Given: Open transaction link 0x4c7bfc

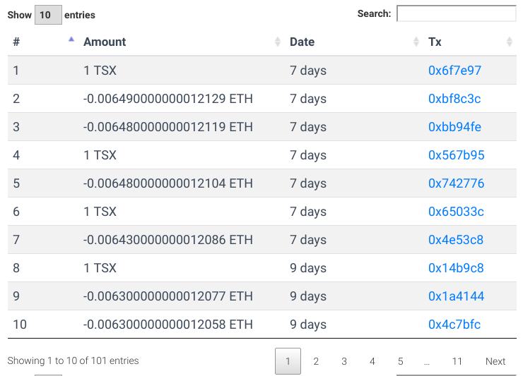Looking at the screenshot, I should (x=454, y=325).
